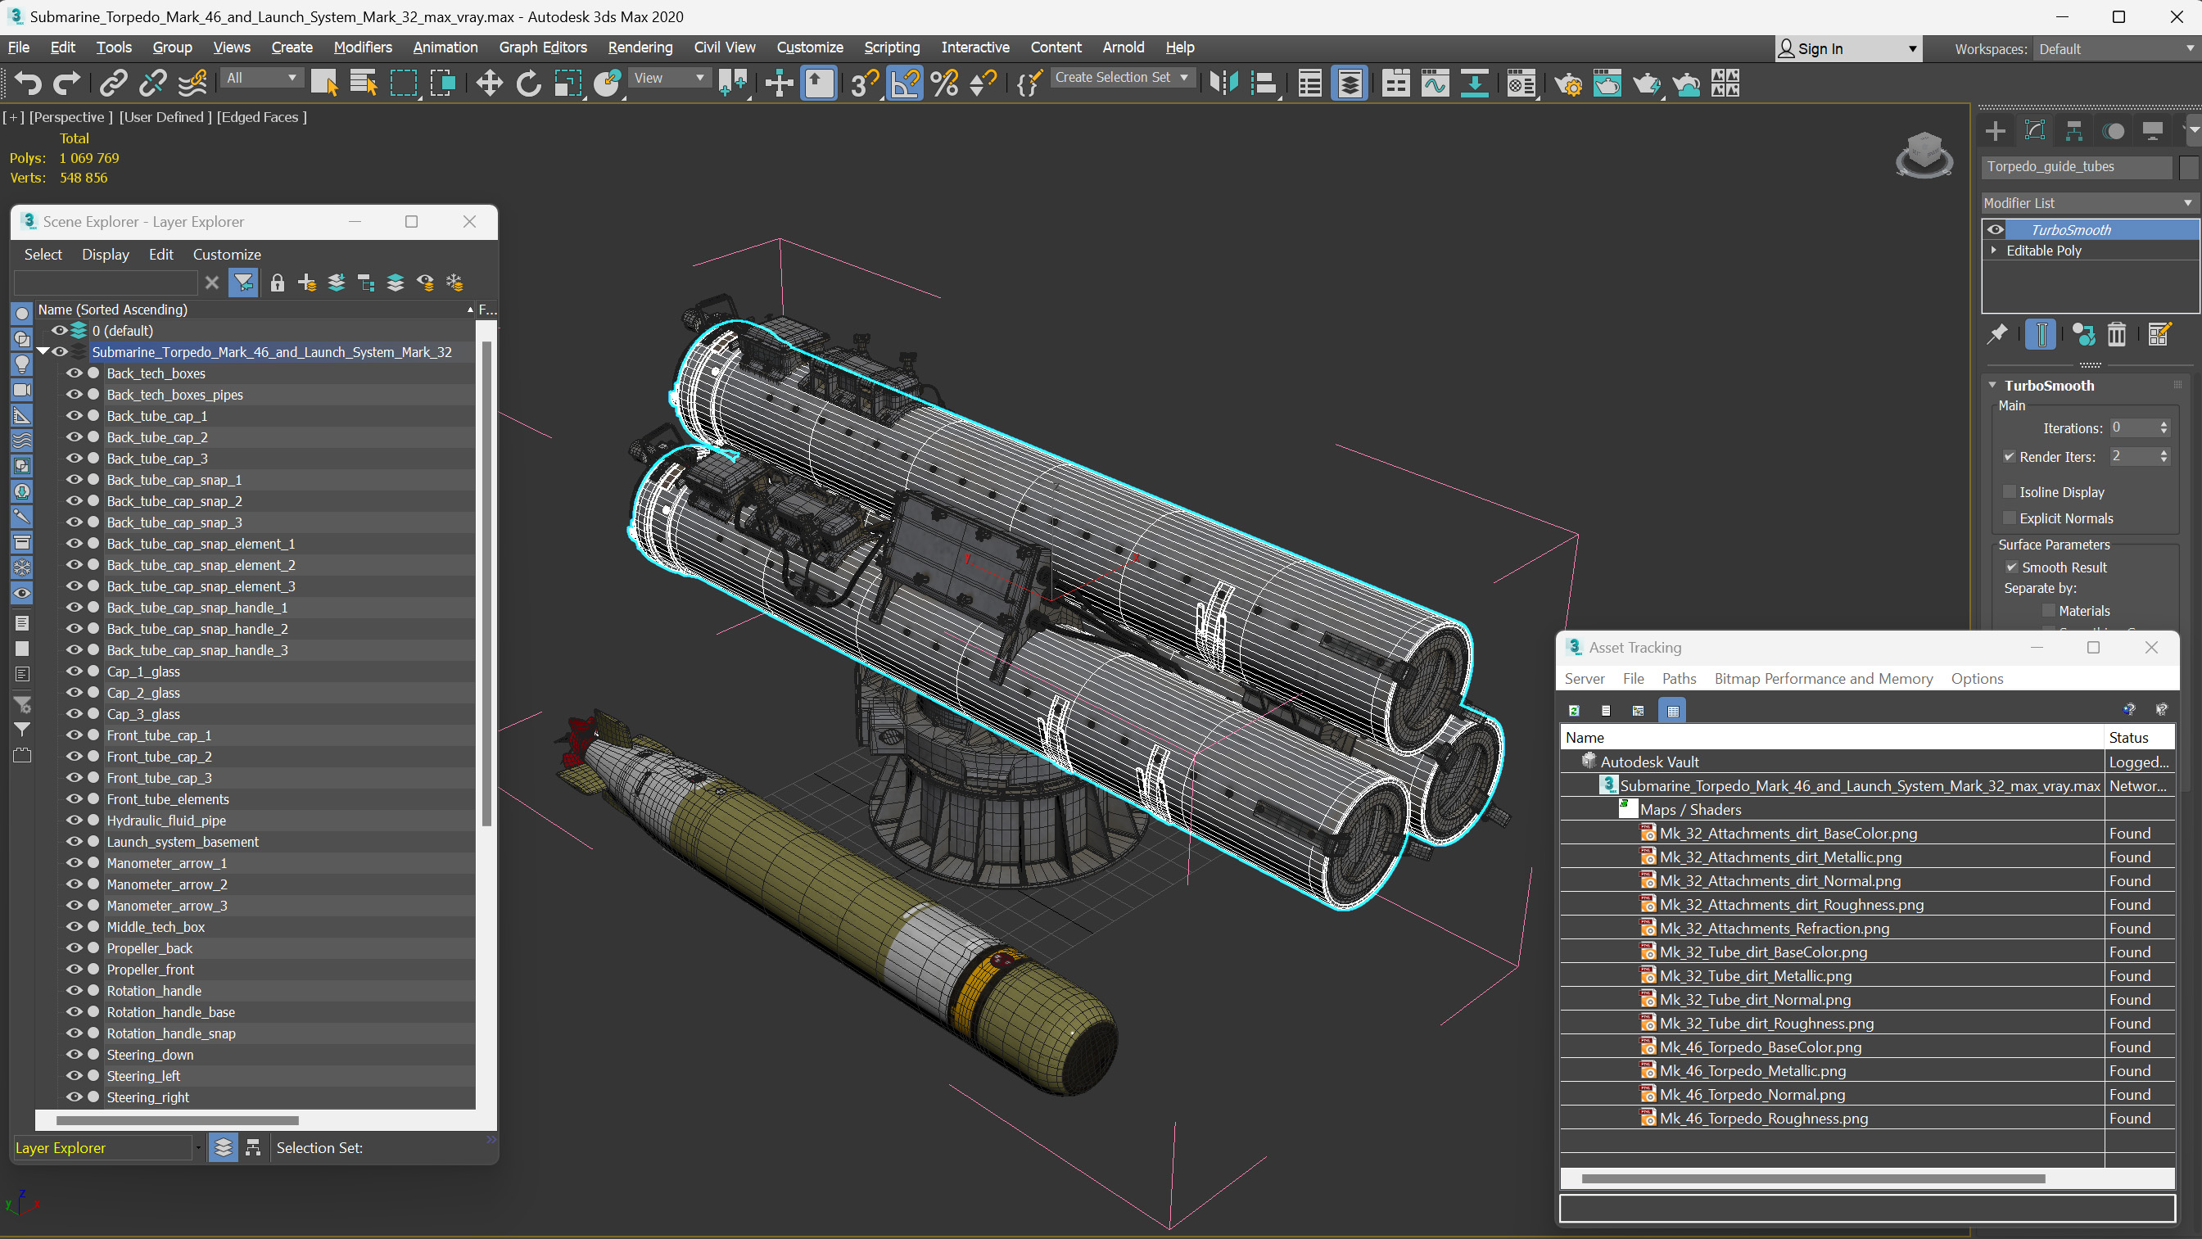
Task: Select the Select and Rotate tool
Action: click(528, 83)
